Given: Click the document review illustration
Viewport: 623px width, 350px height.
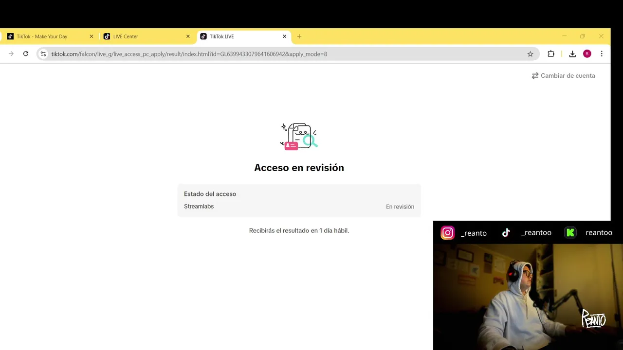Looking at the screenshot, I should click(299, 137).
